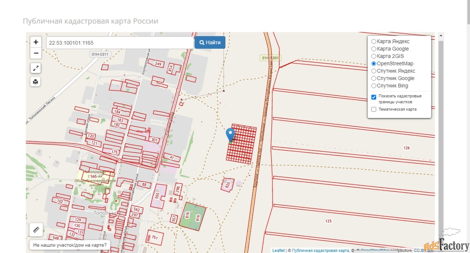This screenshot has width=470, height=253.
Task: Click parcel label 126 on map
Action: click(406, 148)
